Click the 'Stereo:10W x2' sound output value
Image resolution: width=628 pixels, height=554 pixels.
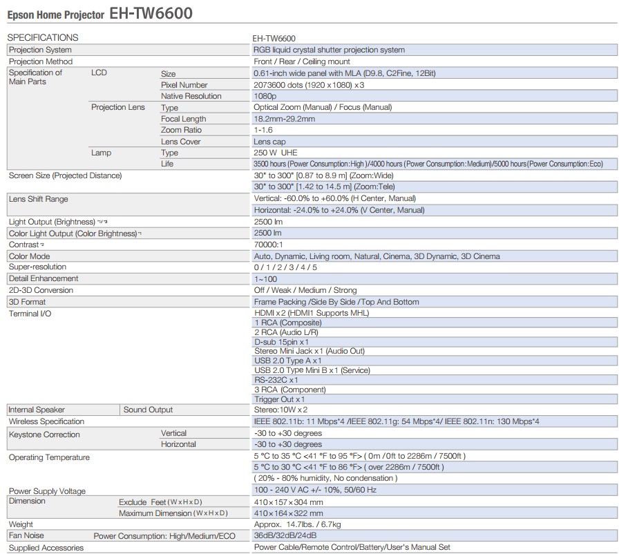(x=280, y=410)
